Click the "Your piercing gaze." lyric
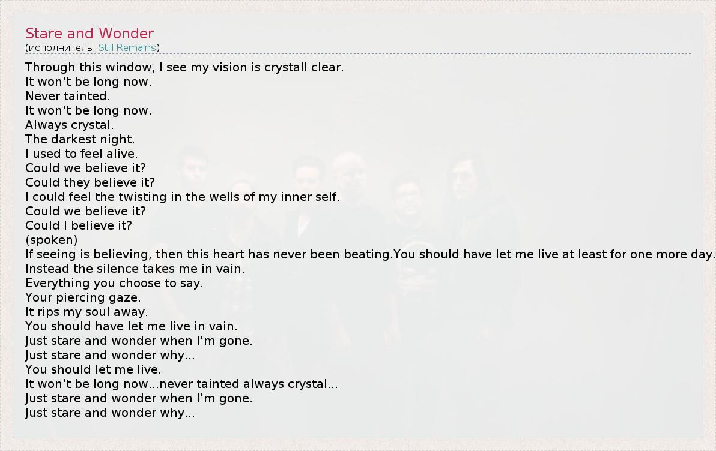Viewport: 716px width, 451px height. (x=83, y=297)
